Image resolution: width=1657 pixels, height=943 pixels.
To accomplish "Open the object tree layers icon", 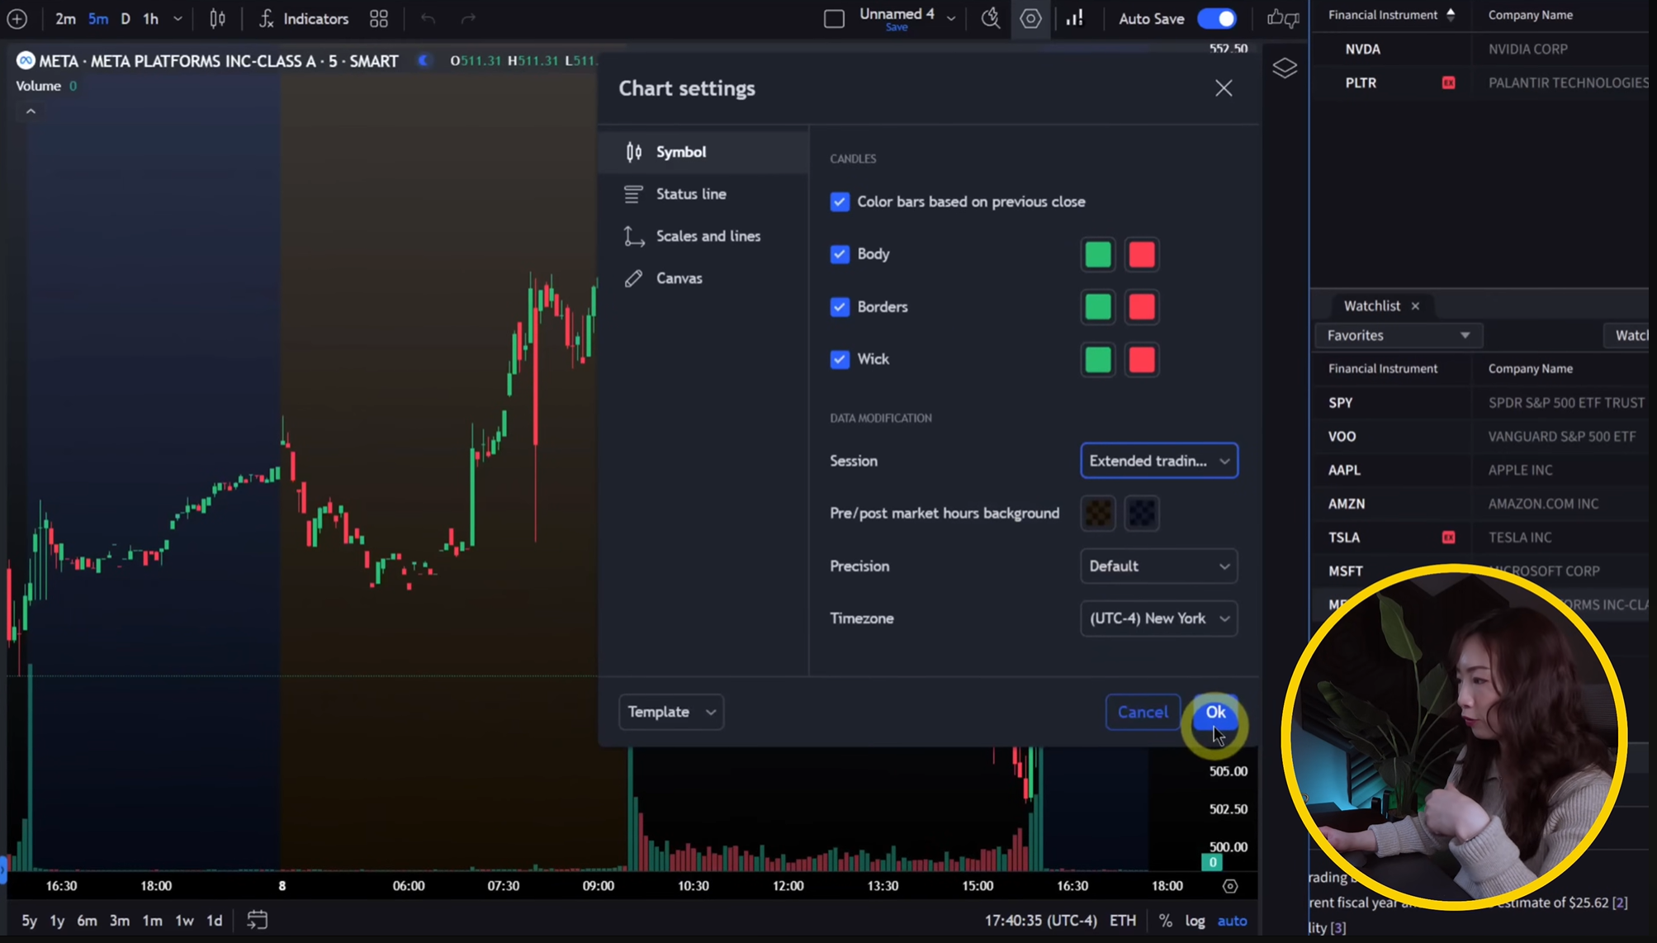I will 1285,69.
